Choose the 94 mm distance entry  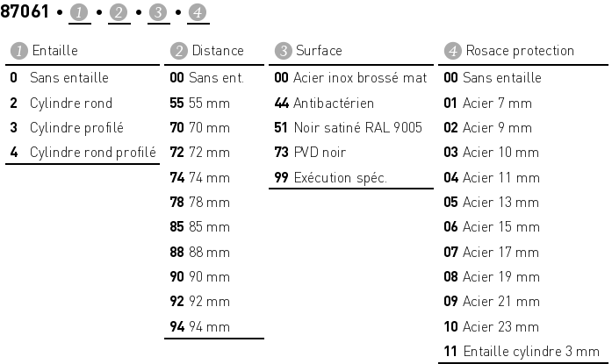point(209,327)
